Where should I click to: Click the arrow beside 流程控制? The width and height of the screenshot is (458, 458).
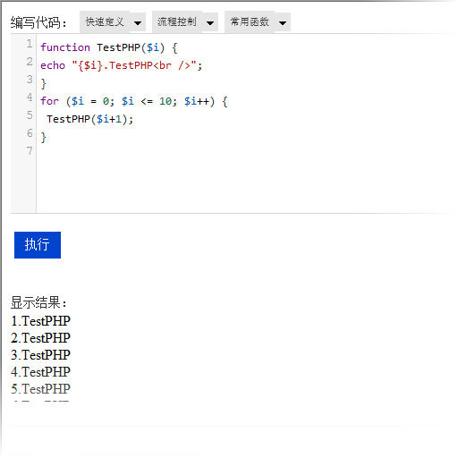click(210, 22)
